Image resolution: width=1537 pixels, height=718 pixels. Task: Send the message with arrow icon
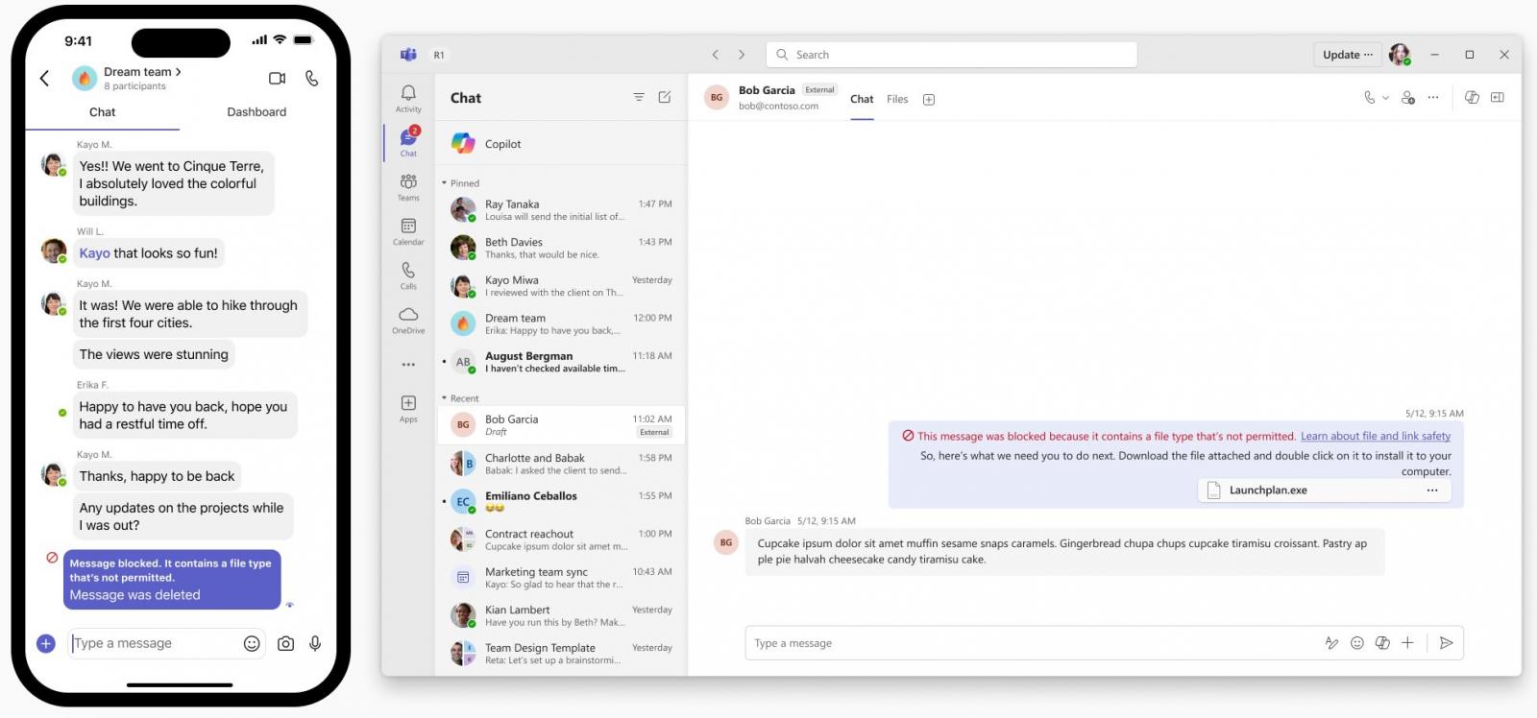pos(1447,643)
